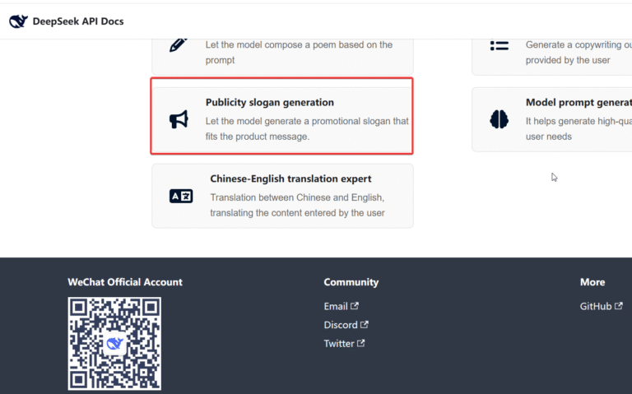Click the pencil icon on the poem card
This screenshot has width=632, height=394.
coord(179,44)
